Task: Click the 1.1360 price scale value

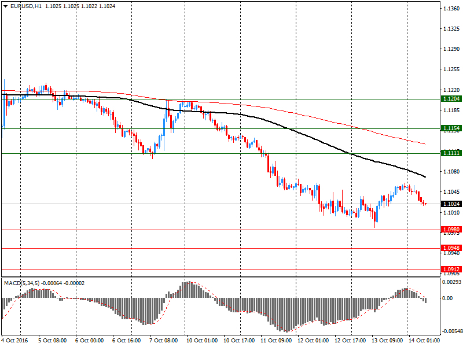Action: pyautogui.click(x=451, y=9)
